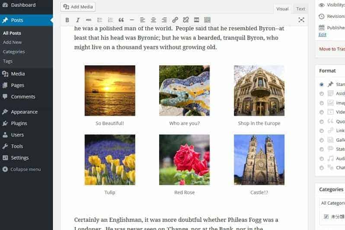Screen dimensions: 345x230
Task: Open the Tools menu
Action: click(26, 146)
